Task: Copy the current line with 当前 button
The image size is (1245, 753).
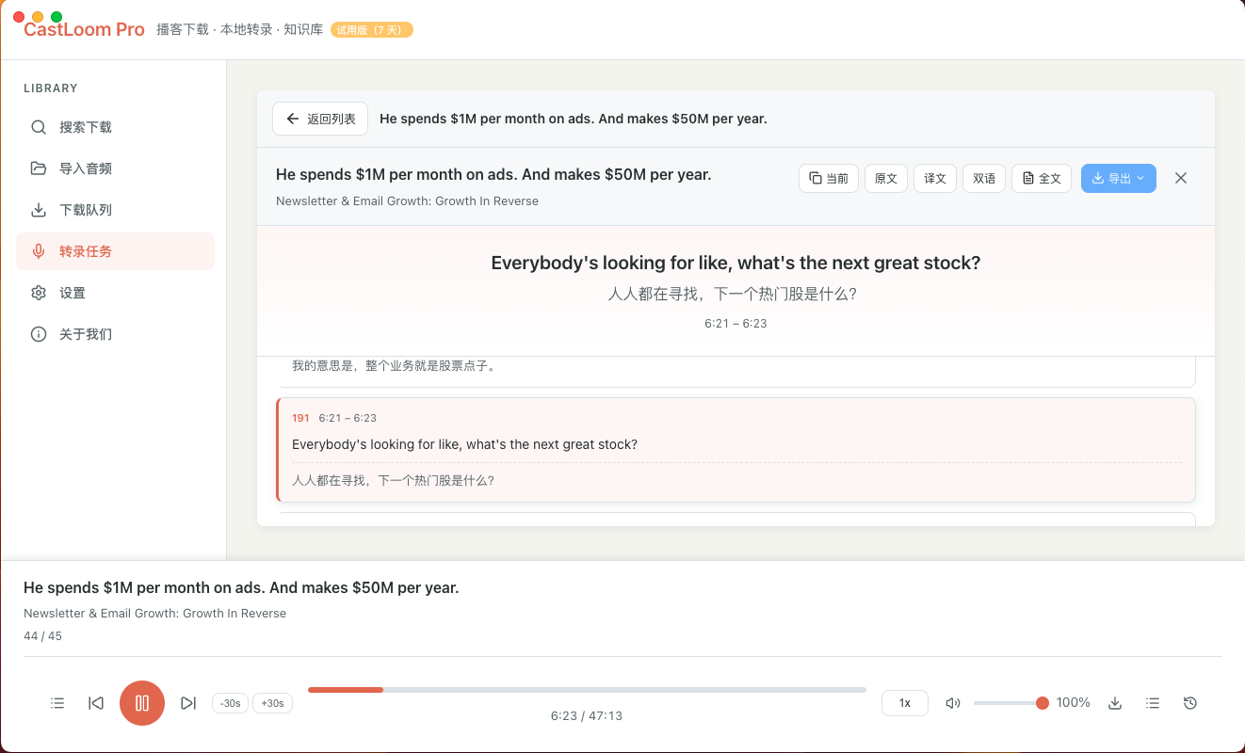Action: (x=829, y=178)
